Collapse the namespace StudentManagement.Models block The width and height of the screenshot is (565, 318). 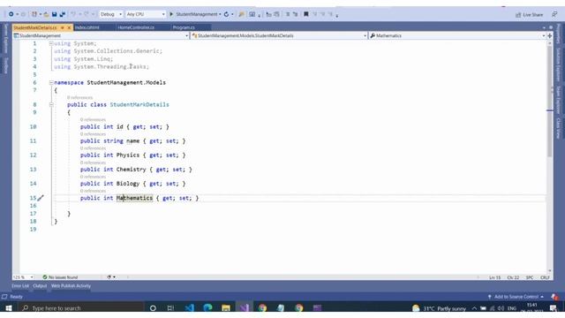click(x=51, y=82)
